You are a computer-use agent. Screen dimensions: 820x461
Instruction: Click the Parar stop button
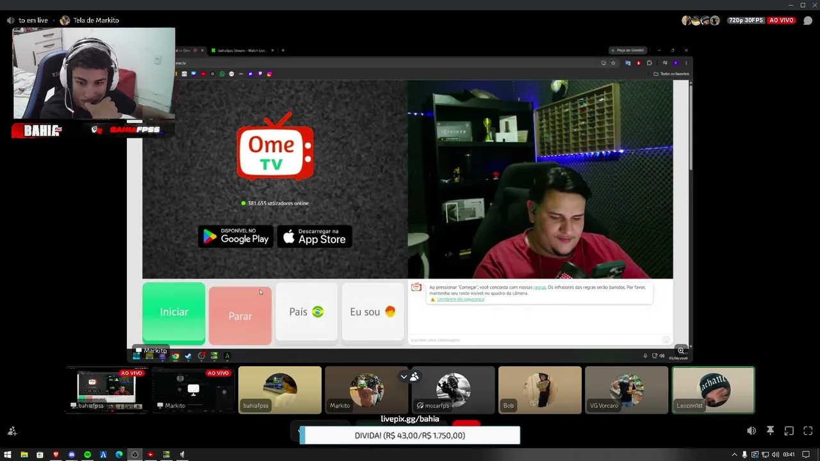click(240, 315)
